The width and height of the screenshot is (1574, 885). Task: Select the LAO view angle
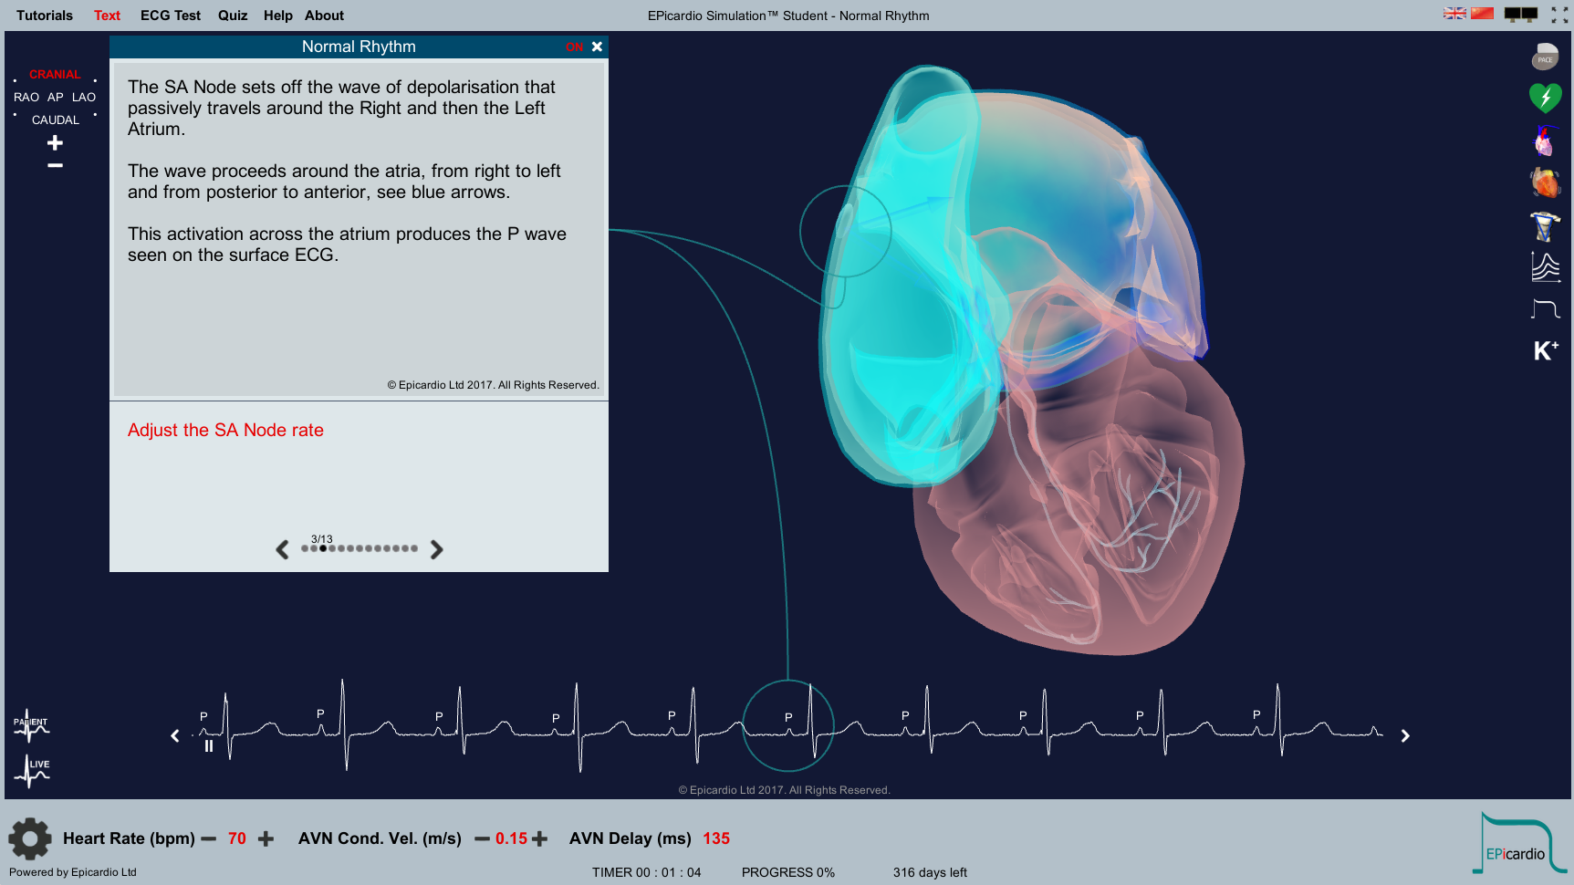click(x=84, y=97)
